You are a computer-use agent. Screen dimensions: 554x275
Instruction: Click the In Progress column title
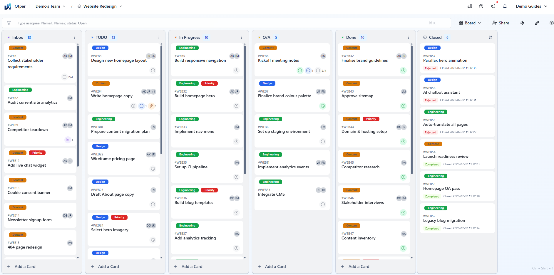pos(190,37)
